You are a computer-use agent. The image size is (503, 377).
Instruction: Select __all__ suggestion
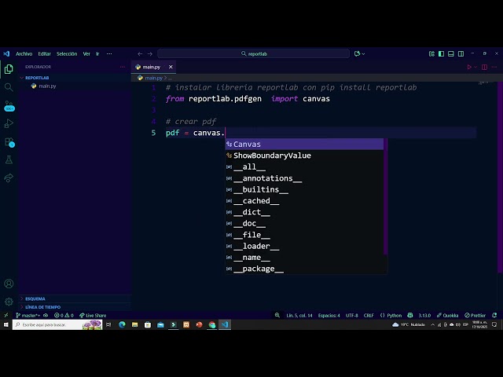pyautogui.click(x=304, y=167)
